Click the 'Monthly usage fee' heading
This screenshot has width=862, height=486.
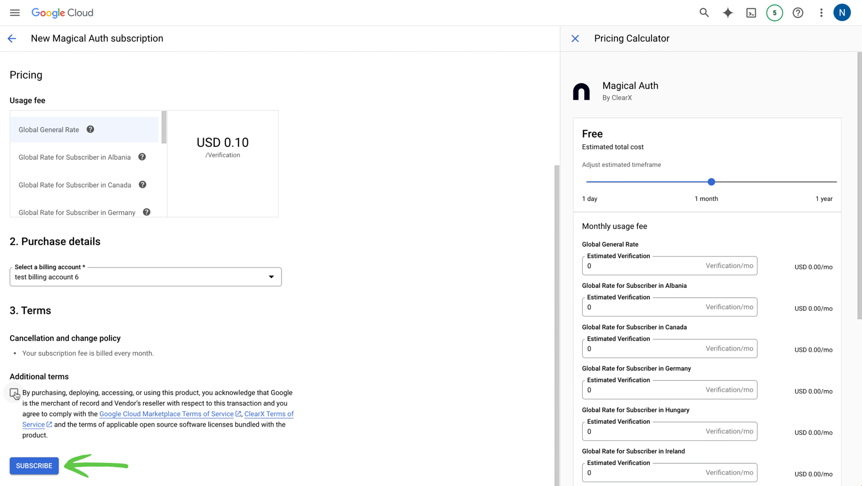[x=614, y=226]
